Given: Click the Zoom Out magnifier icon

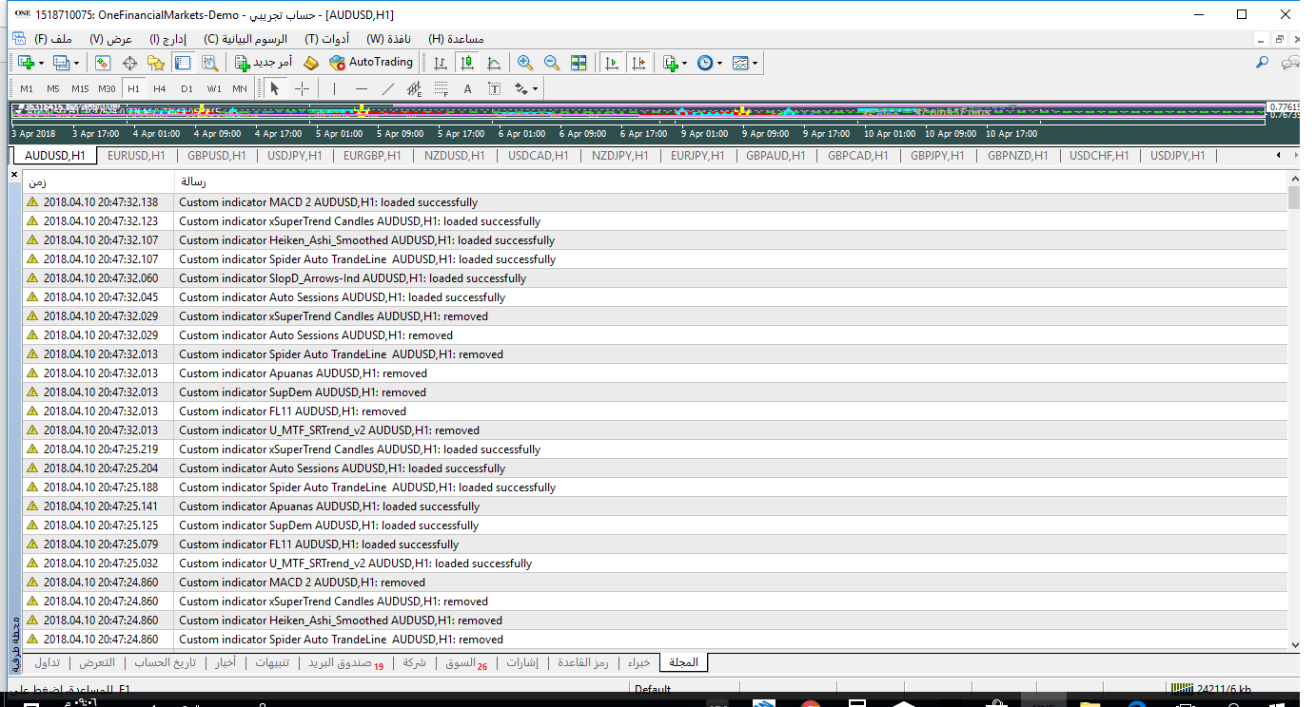Looking at the screenshot, I should point(551,63).
